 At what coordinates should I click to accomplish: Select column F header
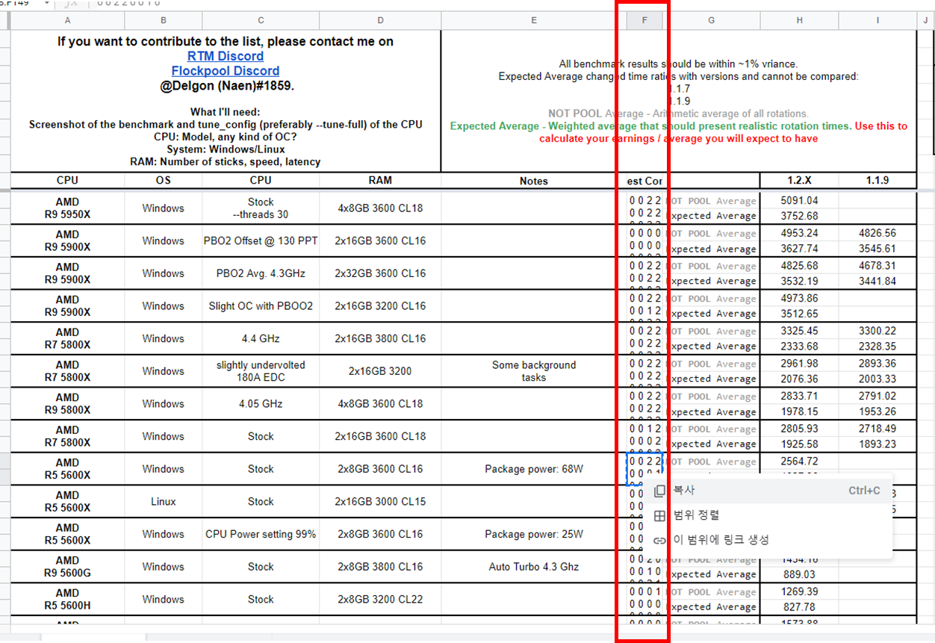644,21
